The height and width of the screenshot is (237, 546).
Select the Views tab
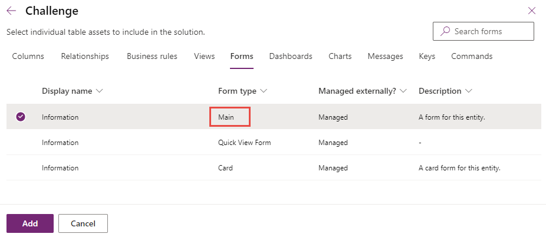tap(205, 57)
